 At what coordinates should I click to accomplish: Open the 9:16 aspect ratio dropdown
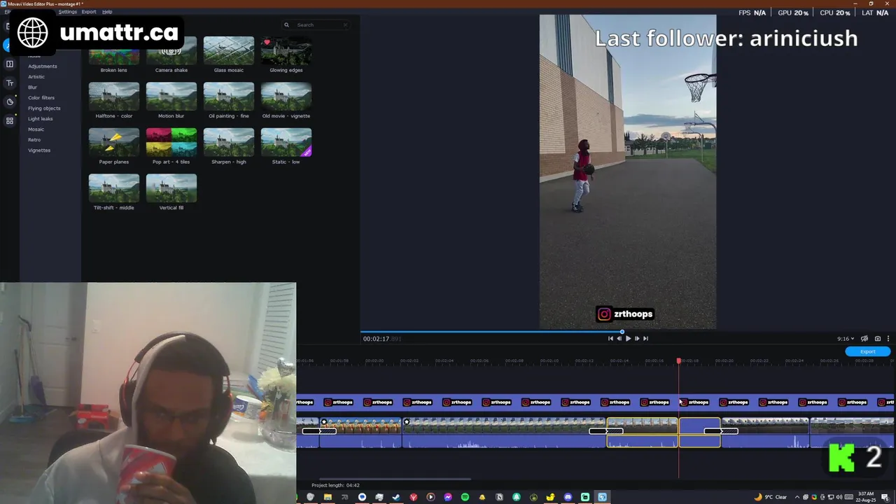846,339
